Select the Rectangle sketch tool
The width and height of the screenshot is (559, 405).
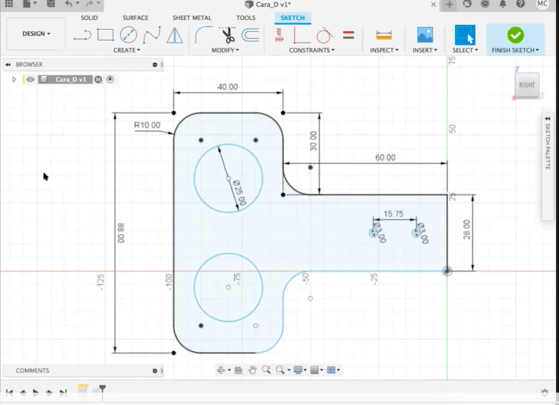tap(106, 35)
